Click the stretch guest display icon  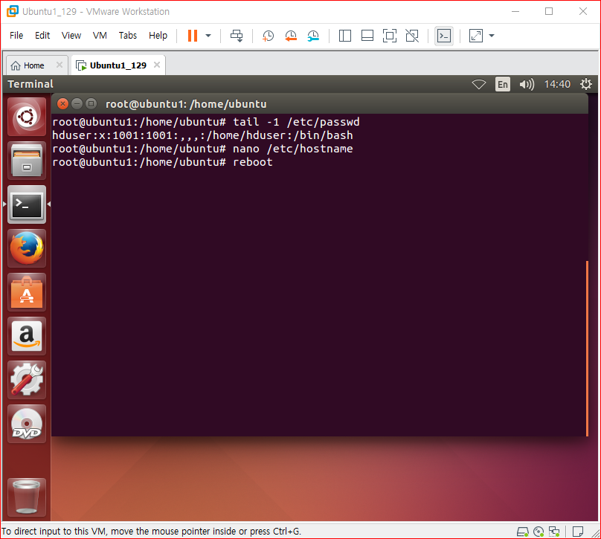coord(475,36)
